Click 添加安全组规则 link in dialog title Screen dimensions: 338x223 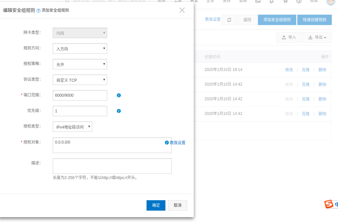click(x=55, y=10)
